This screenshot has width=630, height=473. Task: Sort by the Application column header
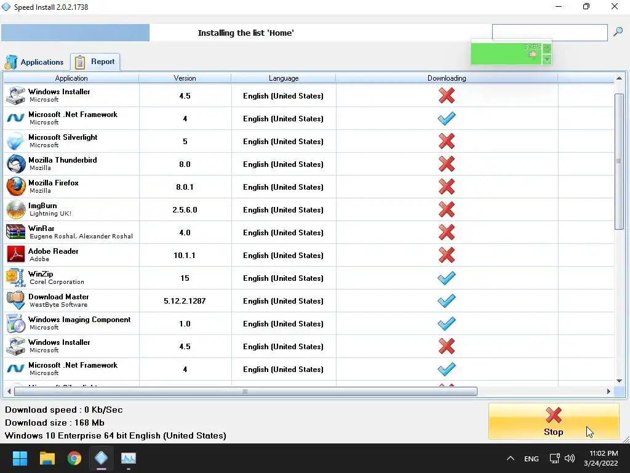pyautogui.click(x=71, y=78)
